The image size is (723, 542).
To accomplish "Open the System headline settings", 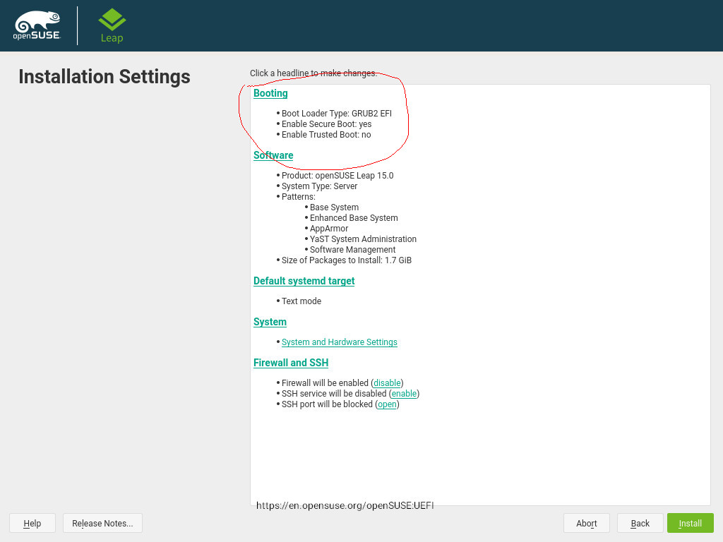I will click(x=270, y=322).
